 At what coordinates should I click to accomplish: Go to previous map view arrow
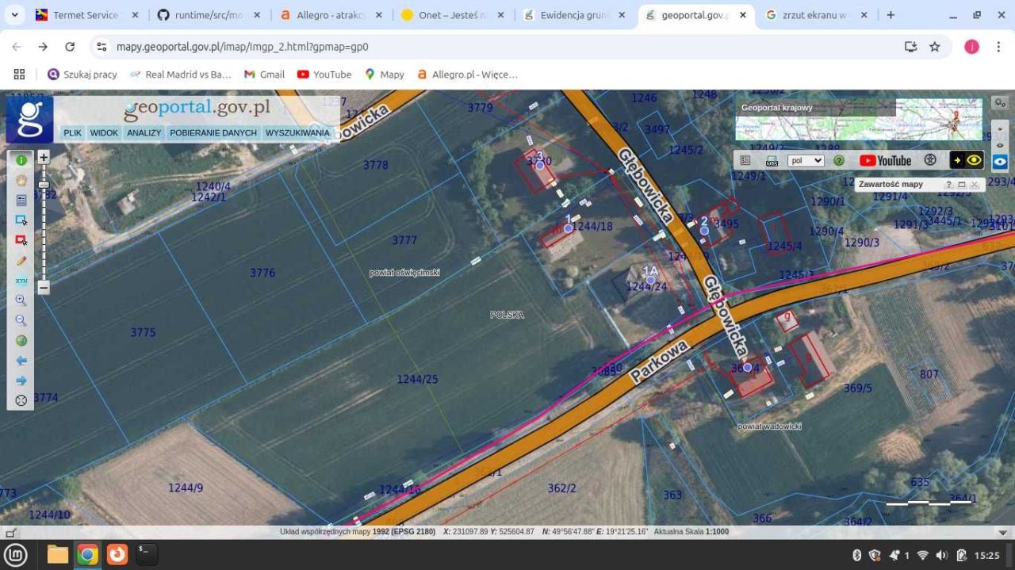pyautogui.click(x=21, y=361)
